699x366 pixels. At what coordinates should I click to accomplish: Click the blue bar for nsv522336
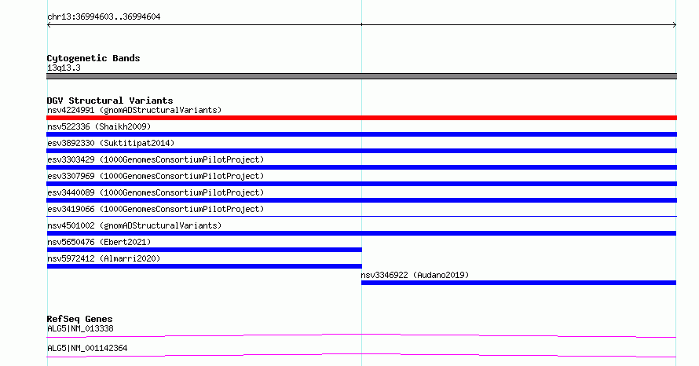[x=361, y=134]
